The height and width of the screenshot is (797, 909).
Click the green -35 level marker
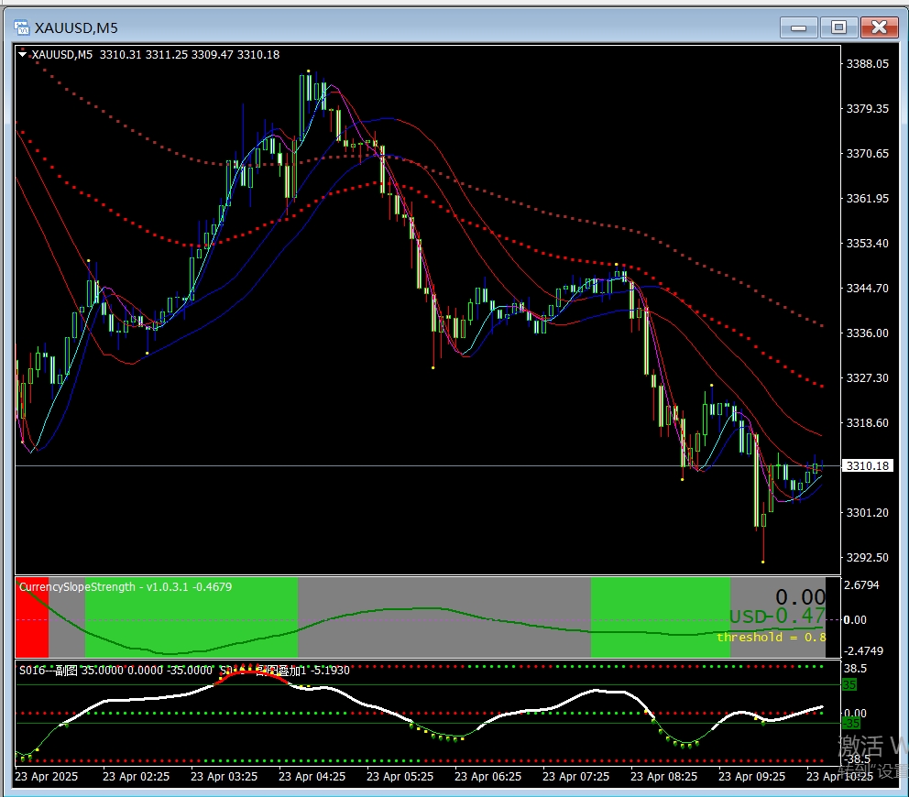coord(851,724)
